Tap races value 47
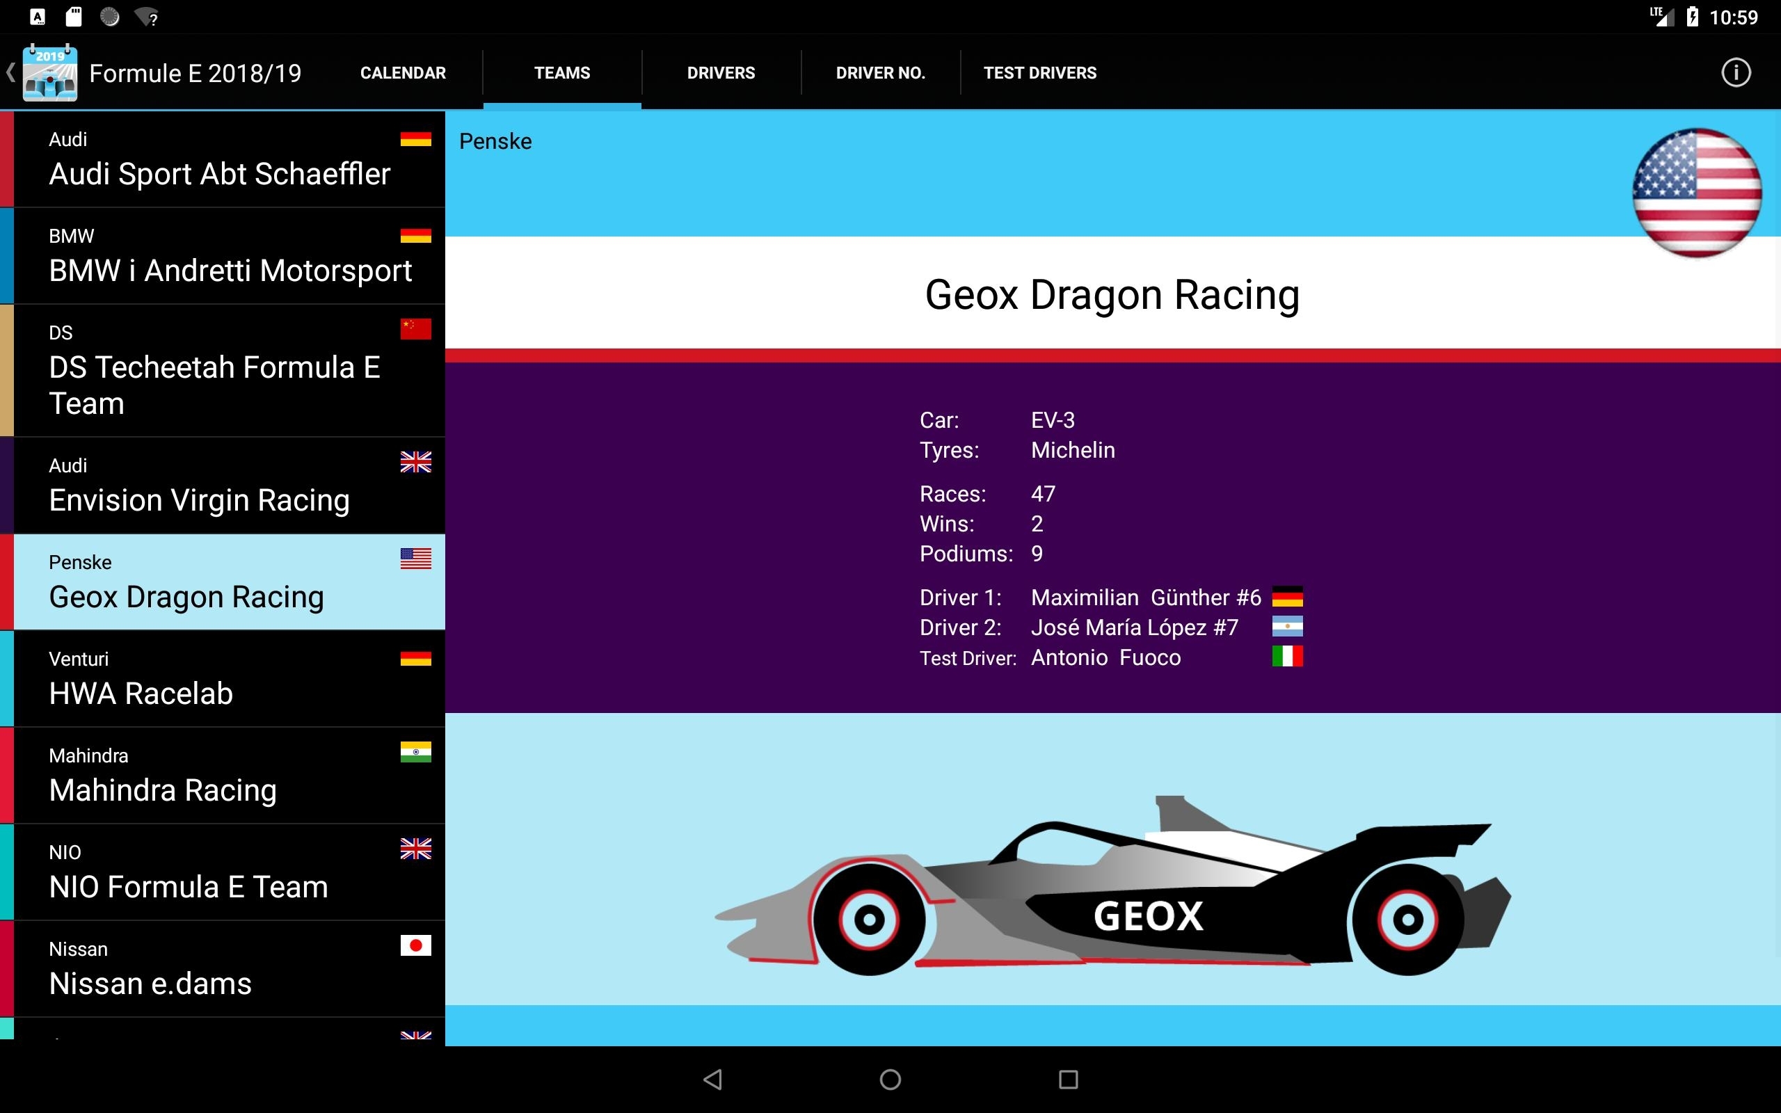 [1043, 494]
